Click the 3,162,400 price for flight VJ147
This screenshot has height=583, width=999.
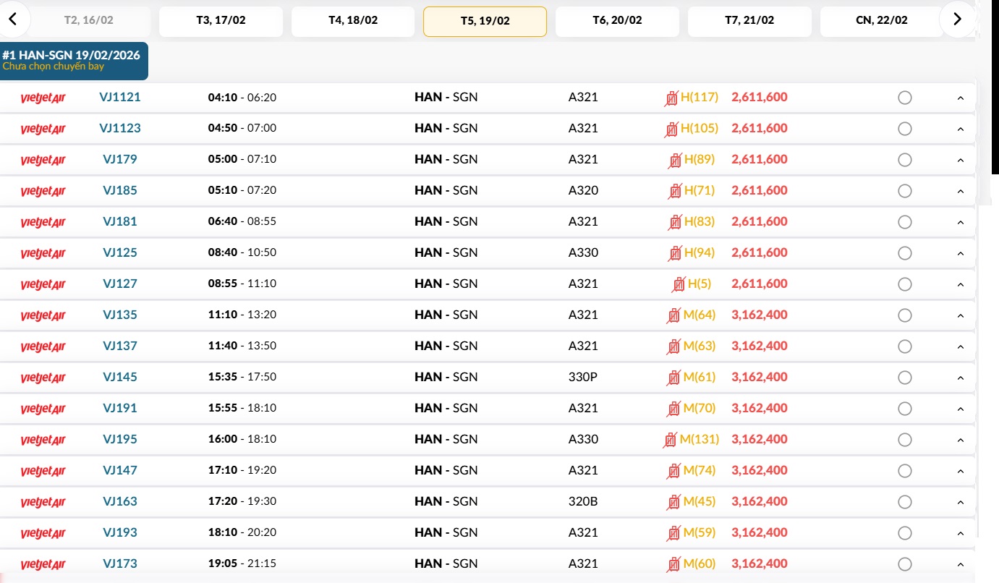tap(760, 471)
